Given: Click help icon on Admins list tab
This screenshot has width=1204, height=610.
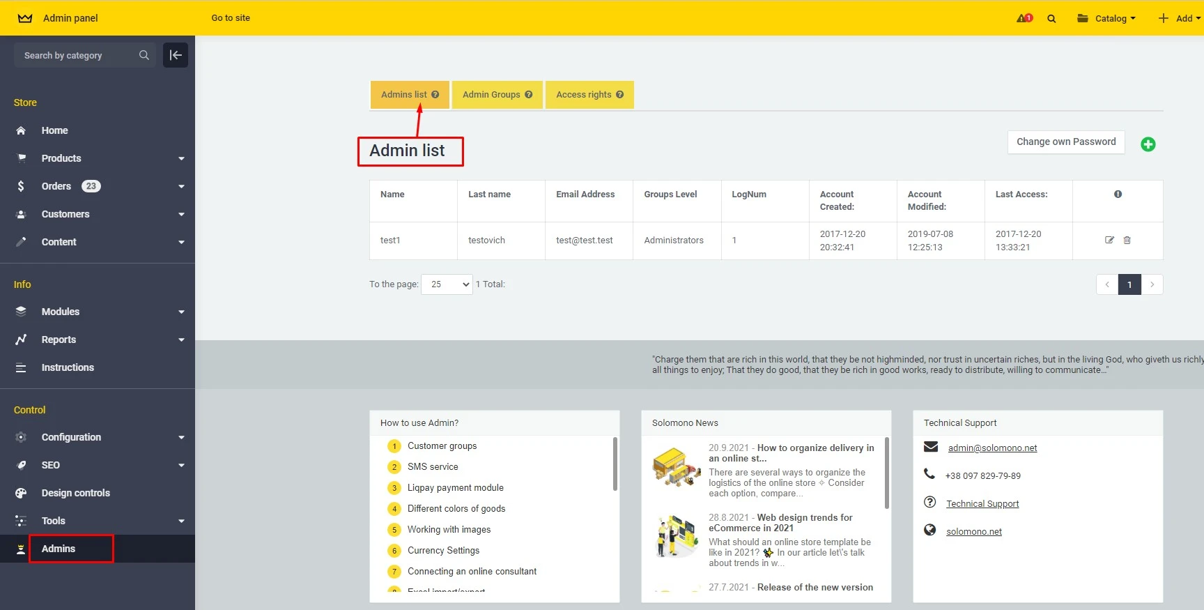Looking at the screenshot, I should point(435,95).
